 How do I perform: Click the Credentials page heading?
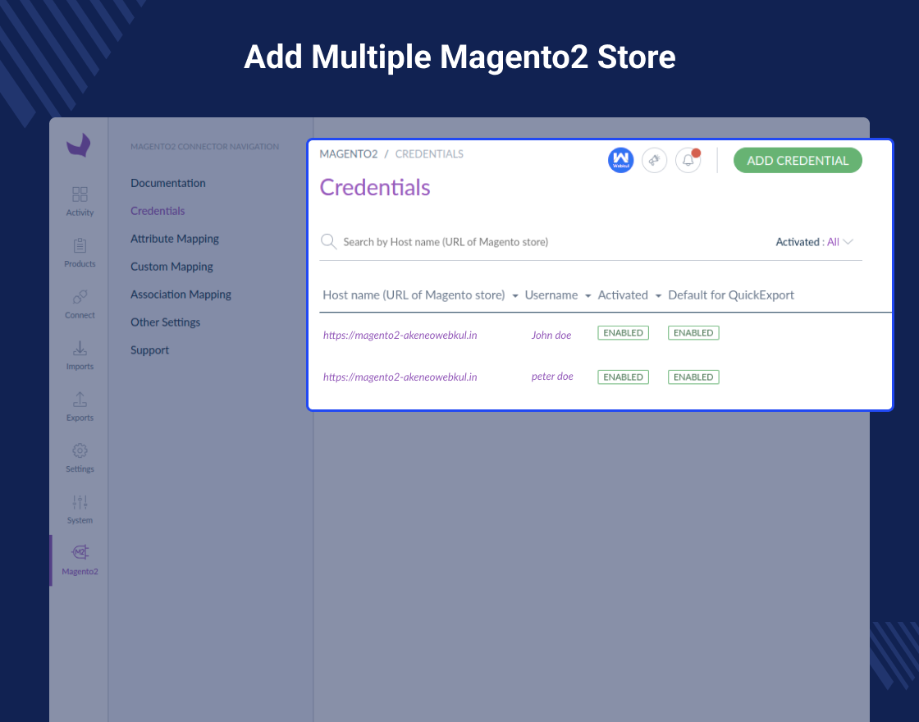[x=374, y=188]
